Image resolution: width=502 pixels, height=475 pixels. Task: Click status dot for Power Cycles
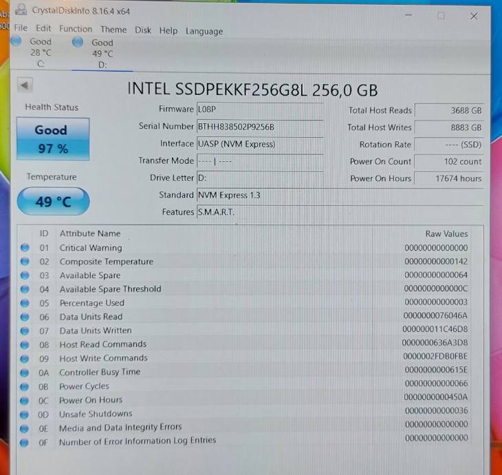point(24,387)
